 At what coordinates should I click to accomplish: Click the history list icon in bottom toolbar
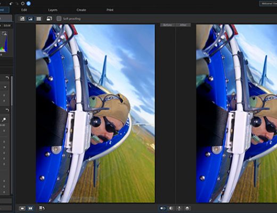click(42, 208)
